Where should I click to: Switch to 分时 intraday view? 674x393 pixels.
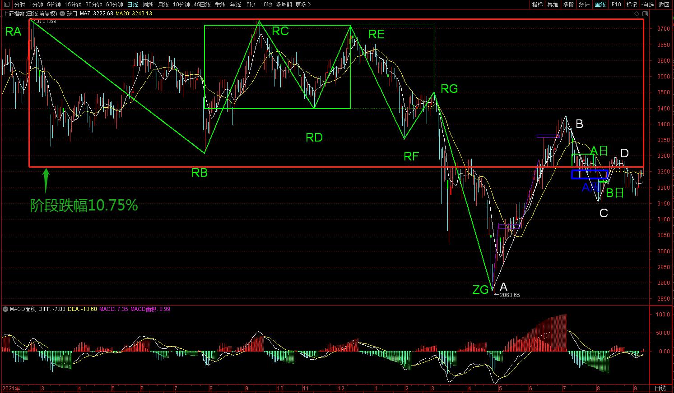(19, 5)
